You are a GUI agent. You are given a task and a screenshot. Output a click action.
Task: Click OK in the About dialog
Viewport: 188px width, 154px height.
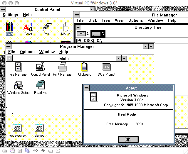(128, 139)
